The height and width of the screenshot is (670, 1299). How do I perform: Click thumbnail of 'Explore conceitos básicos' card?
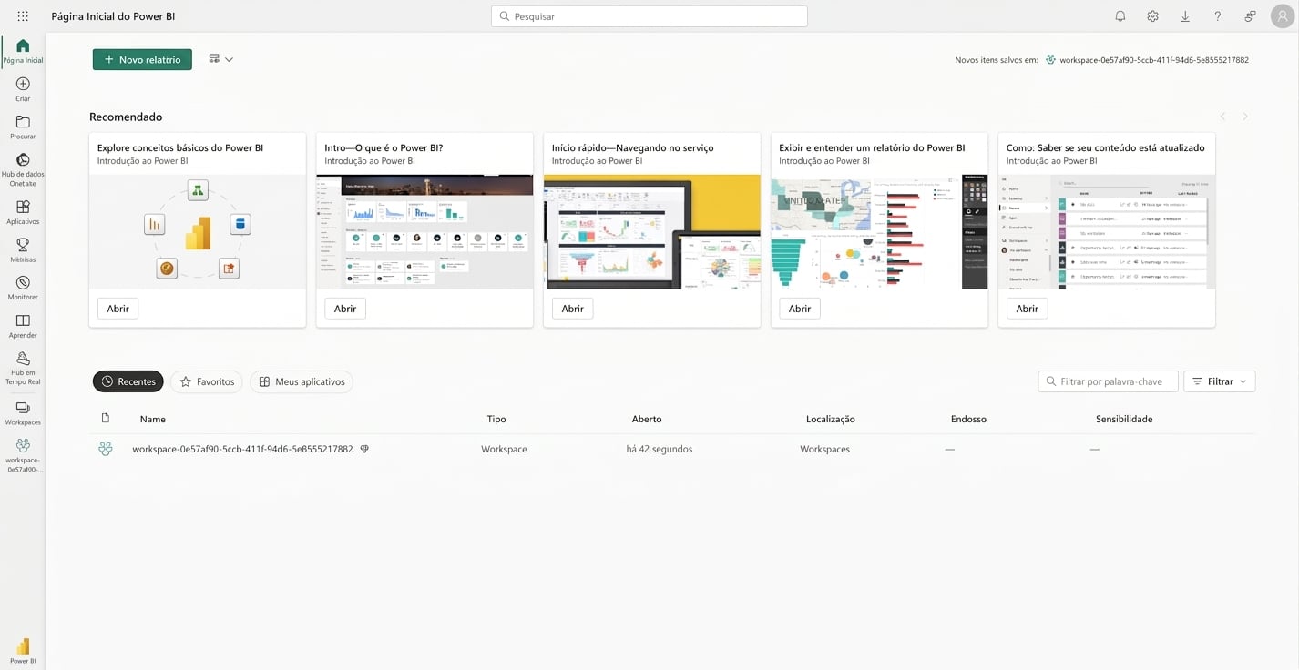tap(198, 232)
